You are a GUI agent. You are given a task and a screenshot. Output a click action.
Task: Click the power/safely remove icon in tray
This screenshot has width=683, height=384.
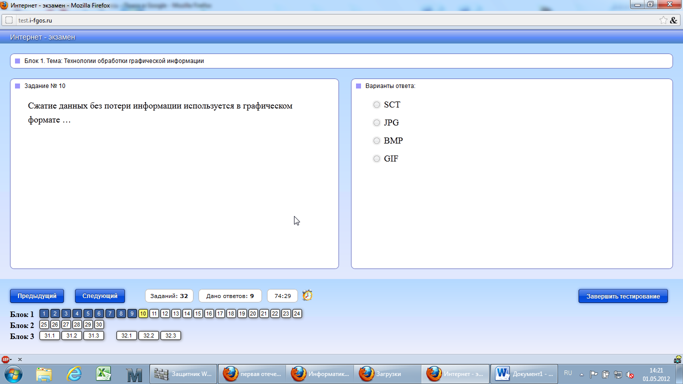[606, 374]
